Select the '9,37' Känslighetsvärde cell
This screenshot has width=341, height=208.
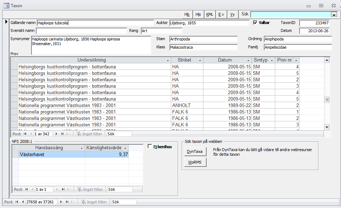click(107, 154)
